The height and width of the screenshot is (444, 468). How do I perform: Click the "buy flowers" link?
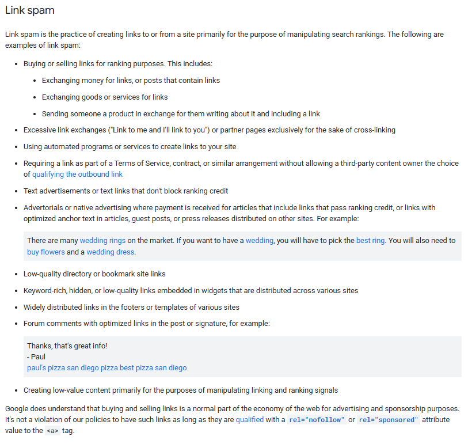tap(45, 252)
